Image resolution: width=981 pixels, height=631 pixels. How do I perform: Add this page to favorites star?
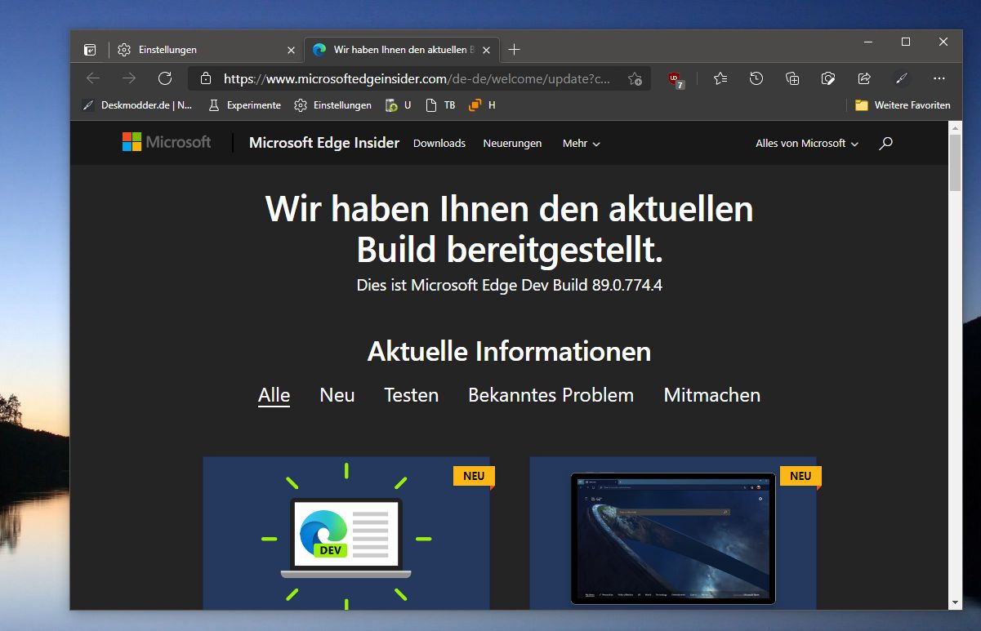(x=635, y=78)
